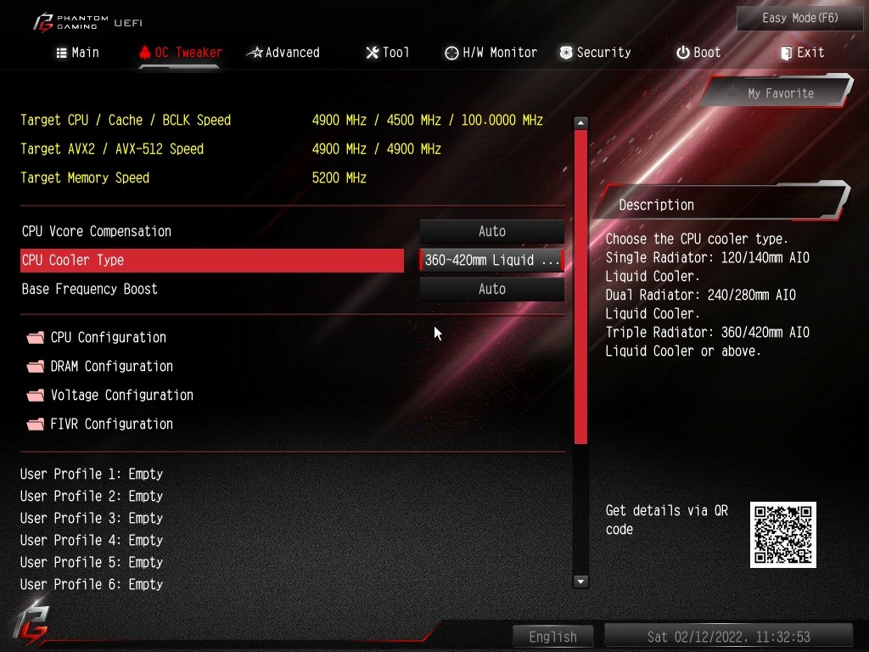Switch to the Security tab
The height and width of the screenshot is (652, 869).
[x=595, y=53]
